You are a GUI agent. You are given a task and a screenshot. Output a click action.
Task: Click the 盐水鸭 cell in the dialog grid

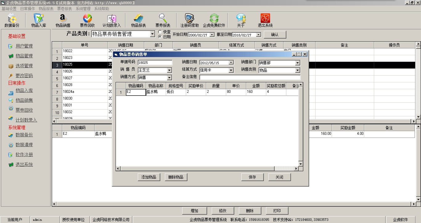coord(156,92)
